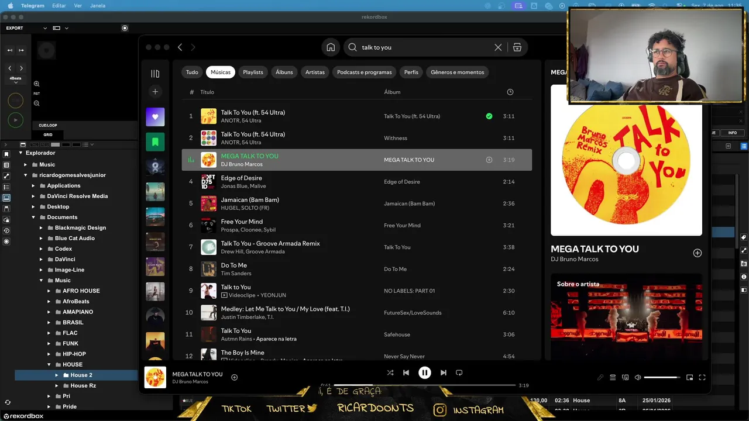This screenshot has width=749, height=421.
Task: Switch to the rekordbox GRID tab
Action: [x=48, y=134]
